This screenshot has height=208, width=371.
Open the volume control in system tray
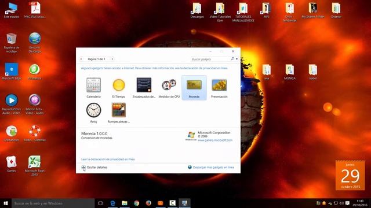(x=341, y=203)
